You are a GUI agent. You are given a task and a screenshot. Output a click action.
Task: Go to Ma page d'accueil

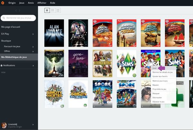tap(11, 27)
